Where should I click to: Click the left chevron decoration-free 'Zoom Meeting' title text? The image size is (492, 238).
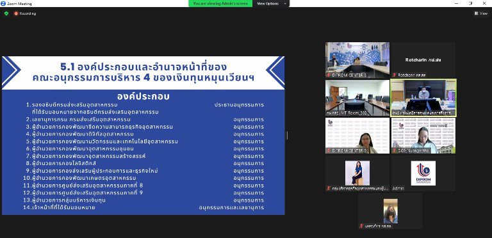click(x=19, y=4)
